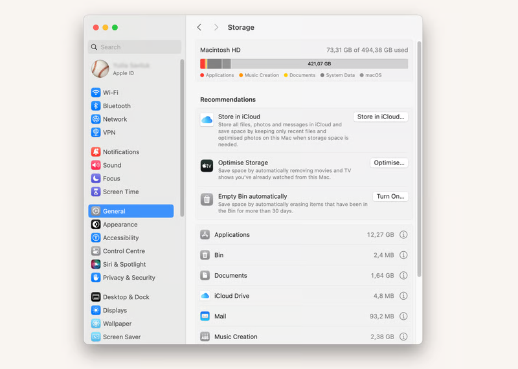Show info for Documents storage
This screenshot has height=369, width=518.
(403, 275)
